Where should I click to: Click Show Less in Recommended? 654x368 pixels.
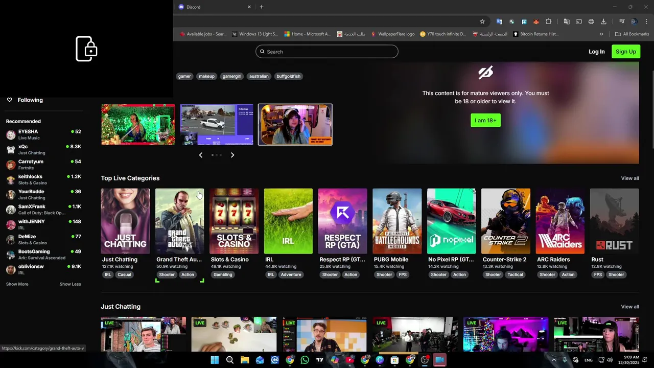(x=71, y=284)
